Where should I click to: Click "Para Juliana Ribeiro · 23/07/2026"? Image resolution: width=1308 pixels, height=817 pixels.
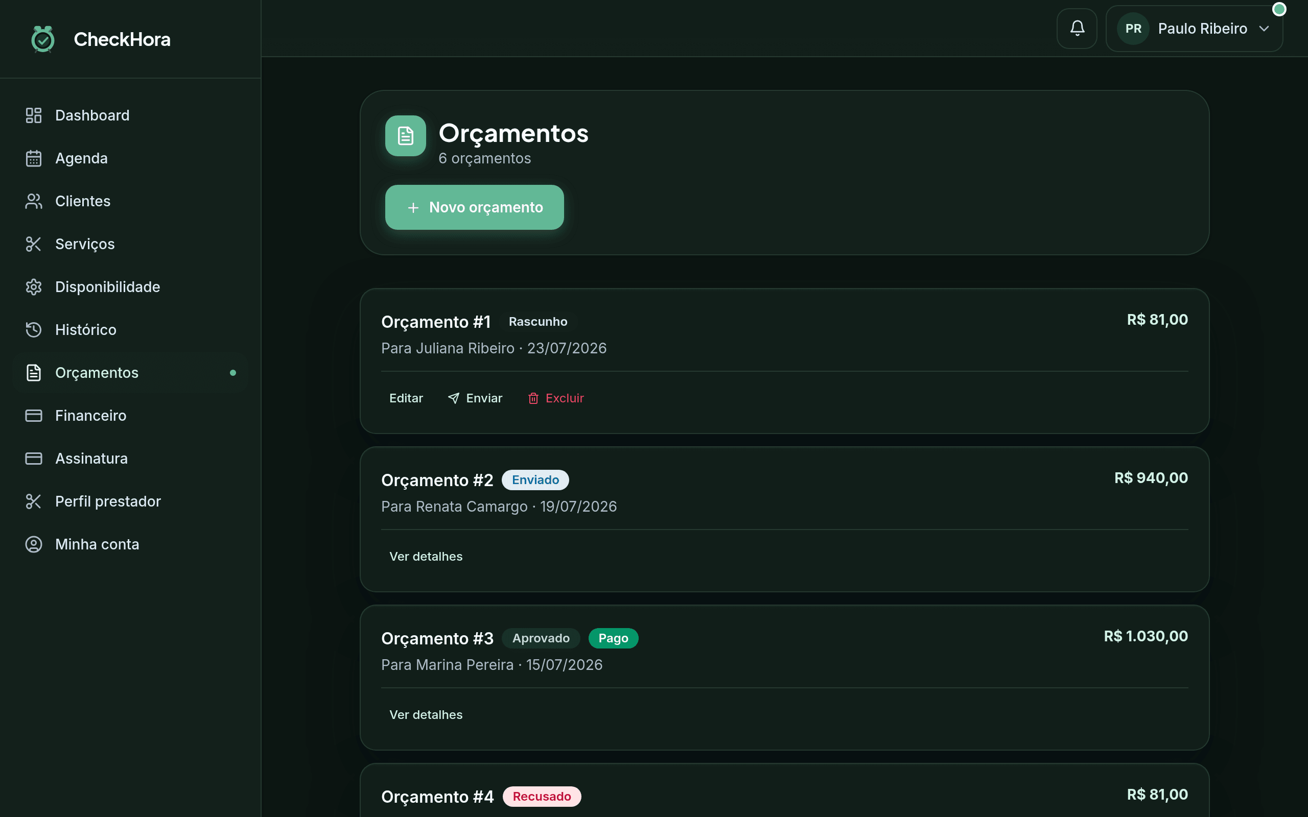coord(494,348)
